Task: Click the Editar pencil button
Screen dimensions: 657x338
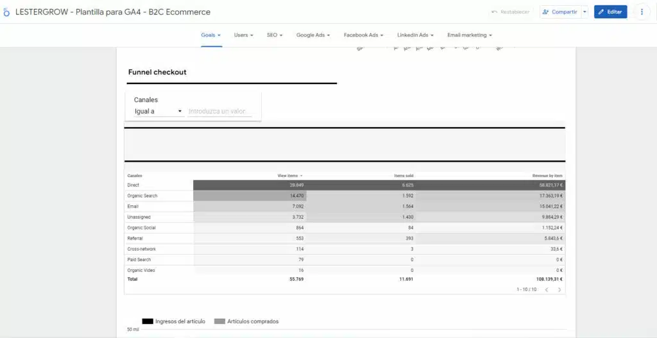Action: point(610,12)
